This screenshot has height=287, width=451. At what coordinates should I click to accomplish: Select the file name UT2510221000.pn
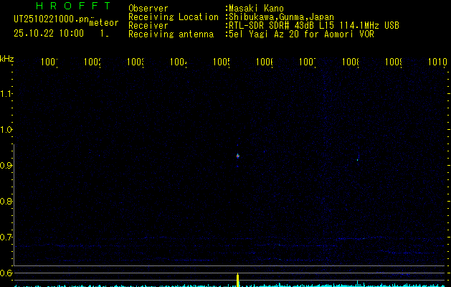(x=51, y=19)
